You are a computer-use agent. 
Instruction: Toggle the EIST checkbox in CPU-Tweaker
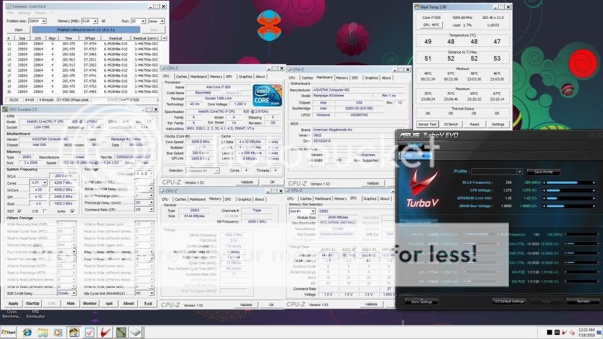point(20,211)
